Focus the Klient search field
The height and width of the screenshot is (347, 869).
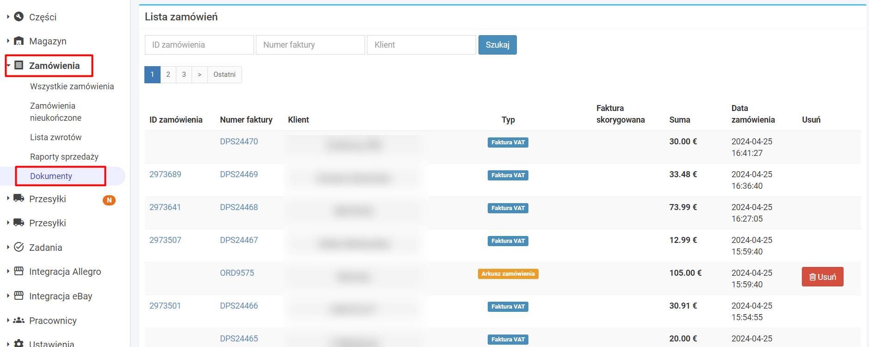point(422,45)
